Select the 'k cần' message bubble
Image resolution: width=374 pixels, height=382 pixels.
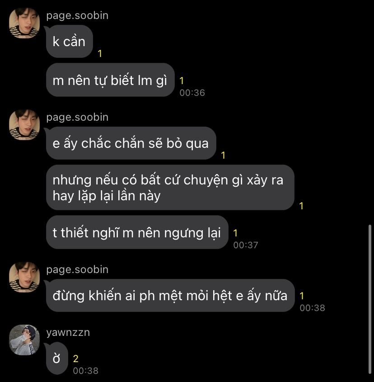(x=70, y=42)
